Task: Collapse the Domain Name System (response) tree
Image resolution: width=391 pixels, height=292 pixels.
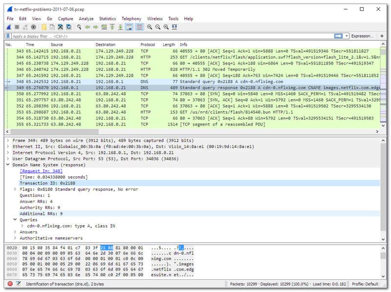Action: (x=8, y=165)
